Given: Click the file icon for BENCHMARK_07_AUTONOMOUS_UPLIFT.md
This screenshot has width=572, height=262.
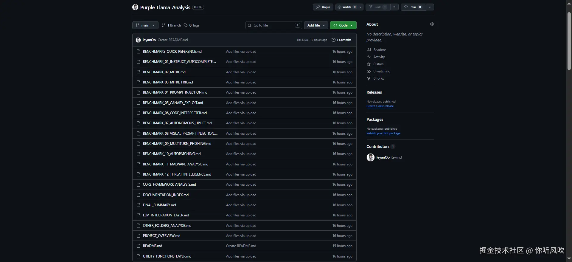Looking at the screenshot, I should pos(138,123).
